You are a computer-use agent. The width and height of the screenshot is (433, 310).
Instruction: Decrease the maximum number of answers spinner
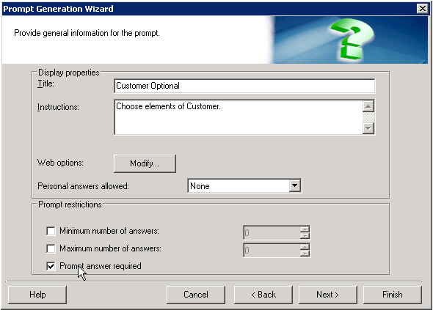pos(305,254)
